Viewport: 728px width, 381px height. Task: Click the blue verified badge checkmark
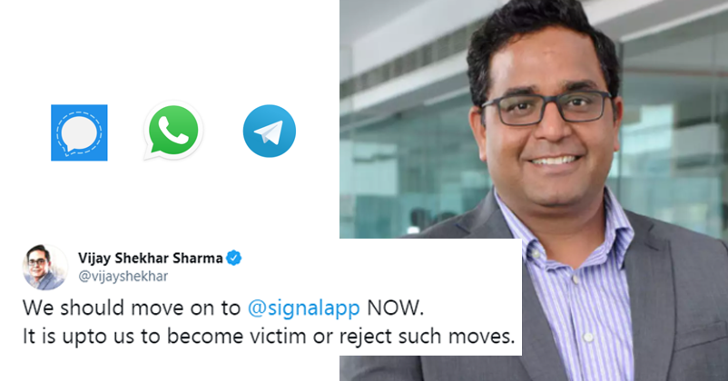point(233,258)
